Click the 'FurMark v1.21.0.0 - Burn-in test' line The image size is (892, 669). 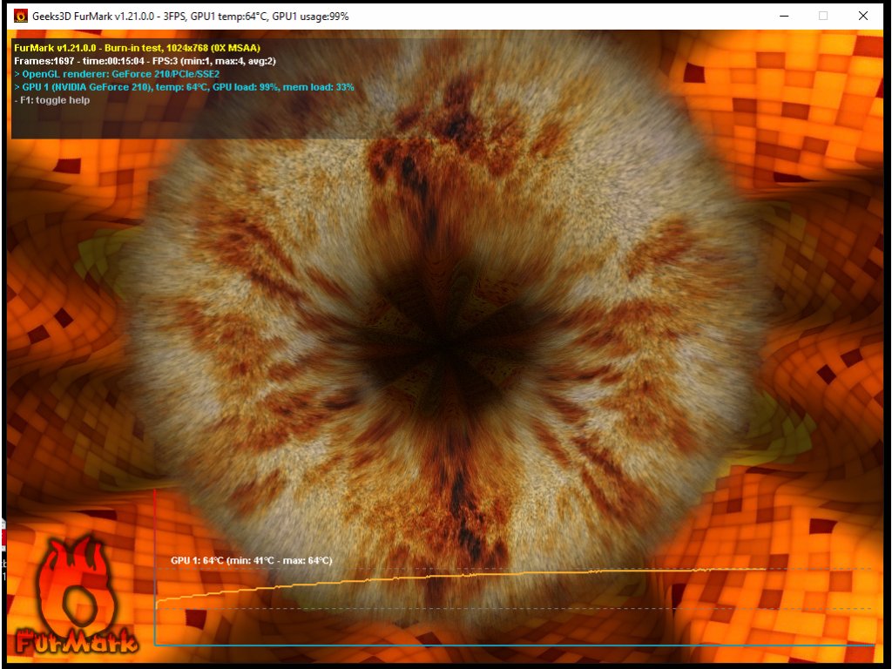(137, 48)
